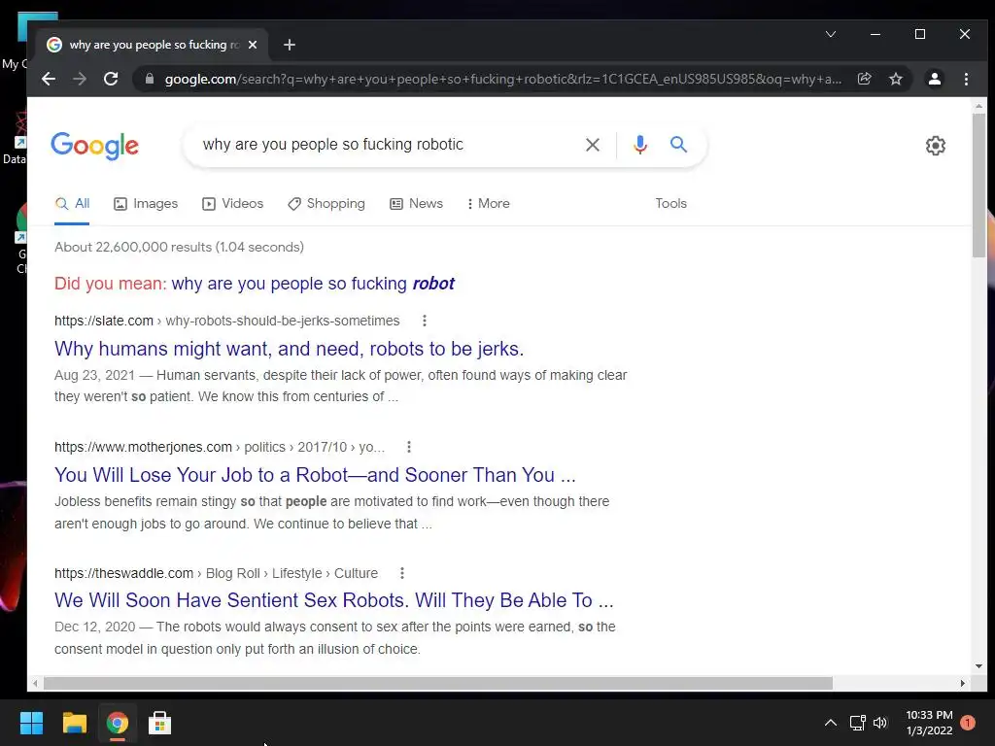
Task: Clear the search query with the X icon
Action: click(593, 145)
